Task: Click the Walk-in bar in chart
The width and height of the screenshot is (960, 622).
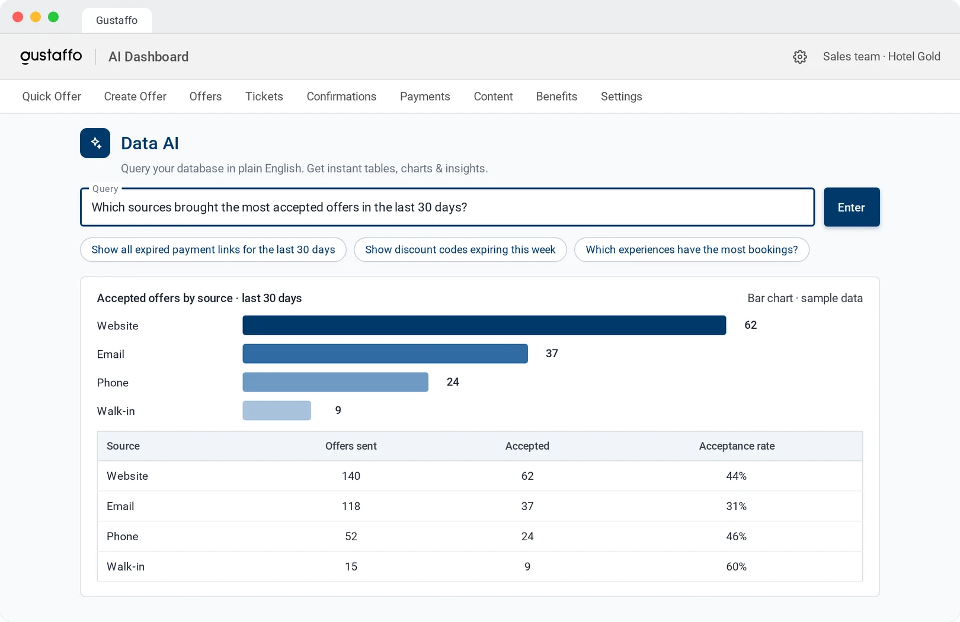Action: (x=277, y=411)
